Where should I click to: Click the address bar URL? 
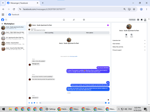(44, 9)
